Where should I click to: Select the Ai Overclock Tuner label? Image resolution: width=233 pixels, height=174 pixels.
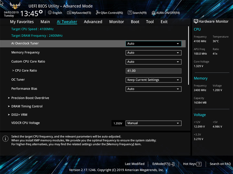click(25, 43)
